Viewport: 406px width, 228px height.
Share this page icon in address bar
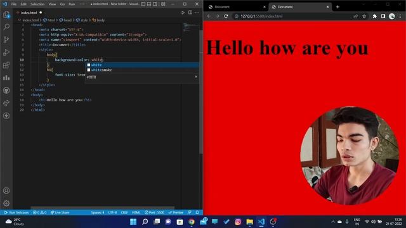(355, 16)
